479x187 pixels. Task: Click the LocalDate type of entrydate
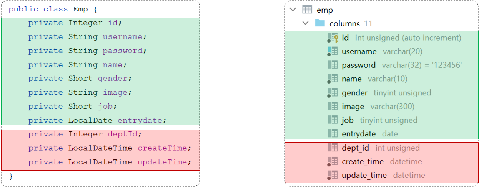(90, 120)
